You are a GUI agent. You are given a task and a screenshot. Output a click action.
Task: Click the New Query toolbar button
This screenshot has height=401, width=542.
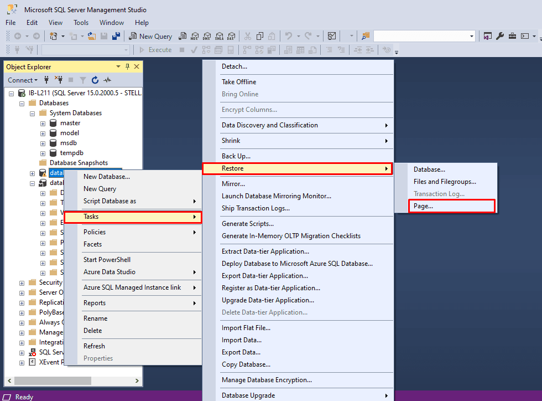(150, 37)
